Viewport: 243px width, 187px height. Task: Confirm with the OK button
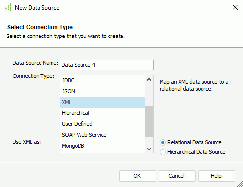point(137,176)
